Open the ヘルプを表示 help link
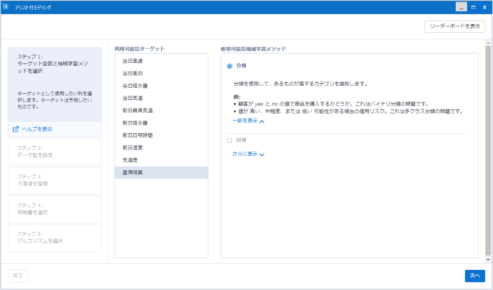The width and height of the screenshot is (493, 290). (x=32, y=129)
